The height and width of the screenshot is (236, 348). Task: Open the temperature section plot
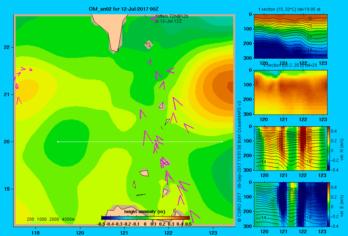(x=291, y=36)
